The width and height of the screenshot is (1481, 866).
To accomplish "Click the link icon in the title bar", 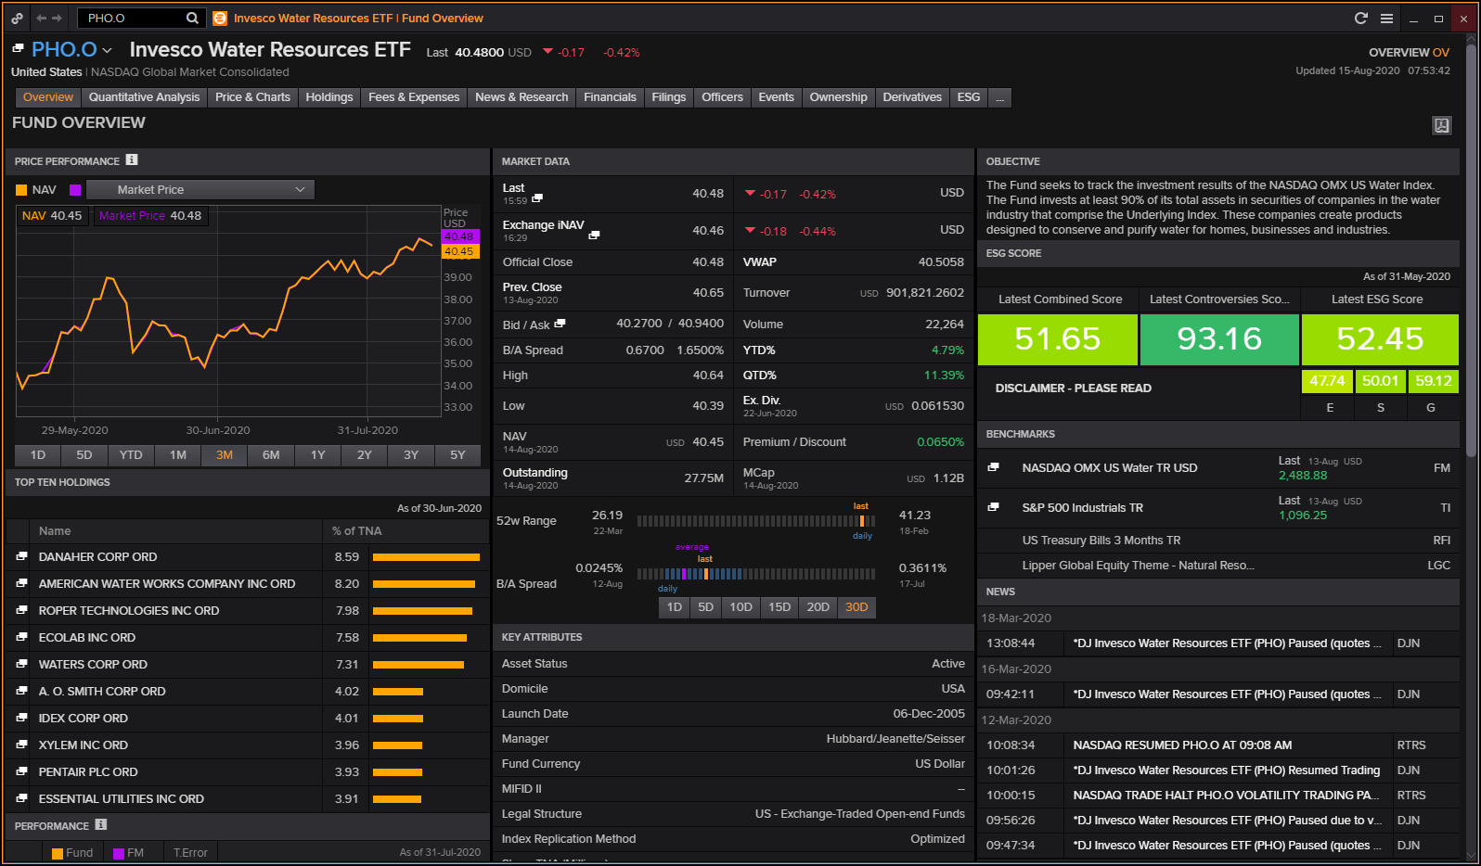I will coord(17,18).
